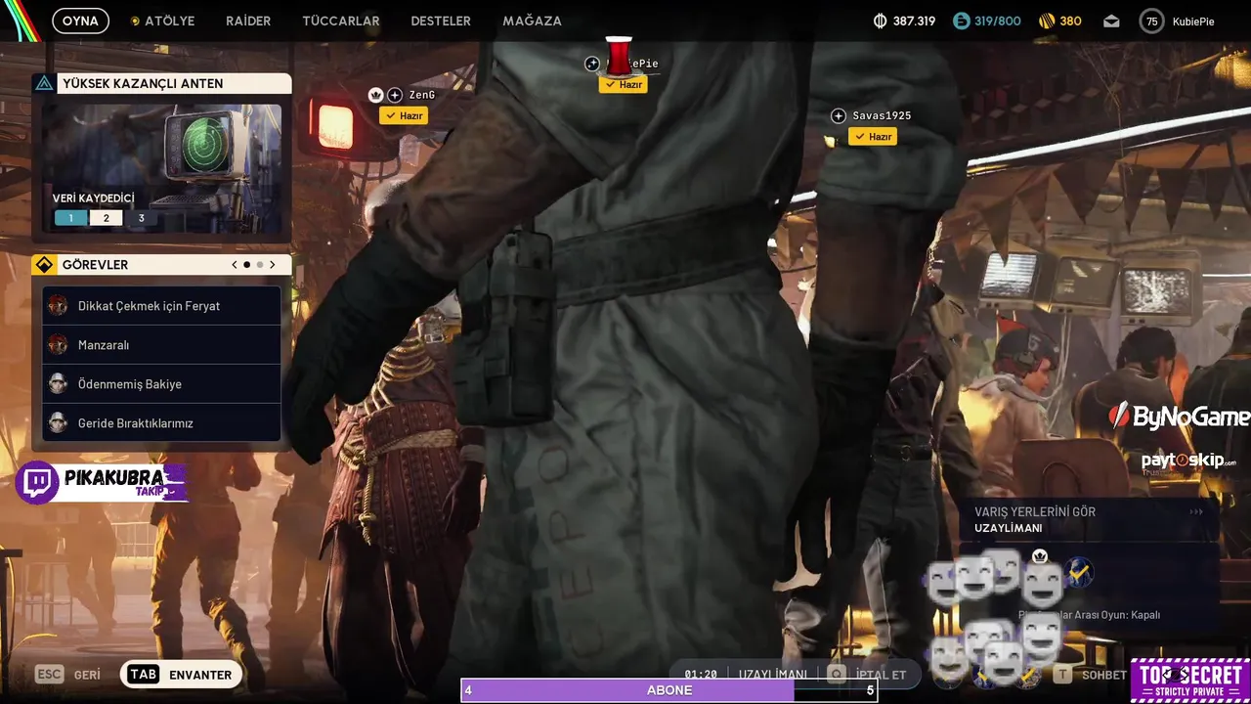Go to previous quests page arrow
Screen dimensions: 1251x704
pos(235,264)
